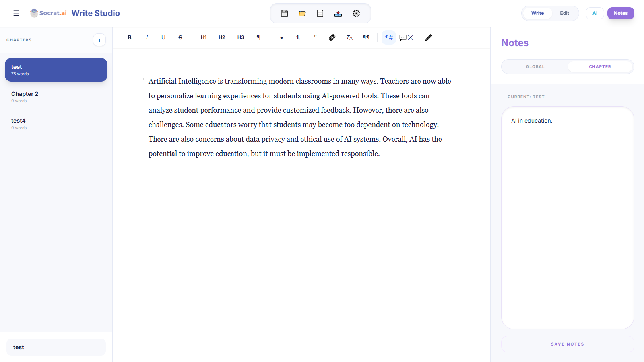This screenshot has height=362, width=644.
Task: Add a new chapter with the plus button
Action: (99, 40)
